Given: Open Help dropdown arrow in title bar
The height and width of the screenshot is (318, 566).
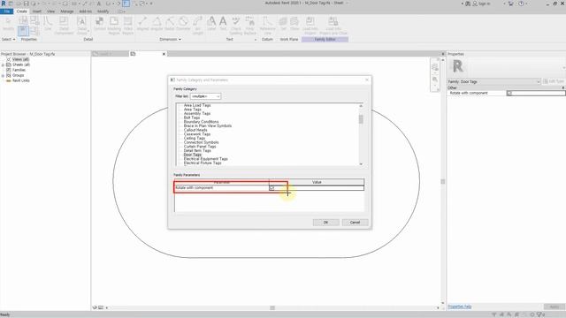Looking at the screenshot, I should tap(526, 4).
